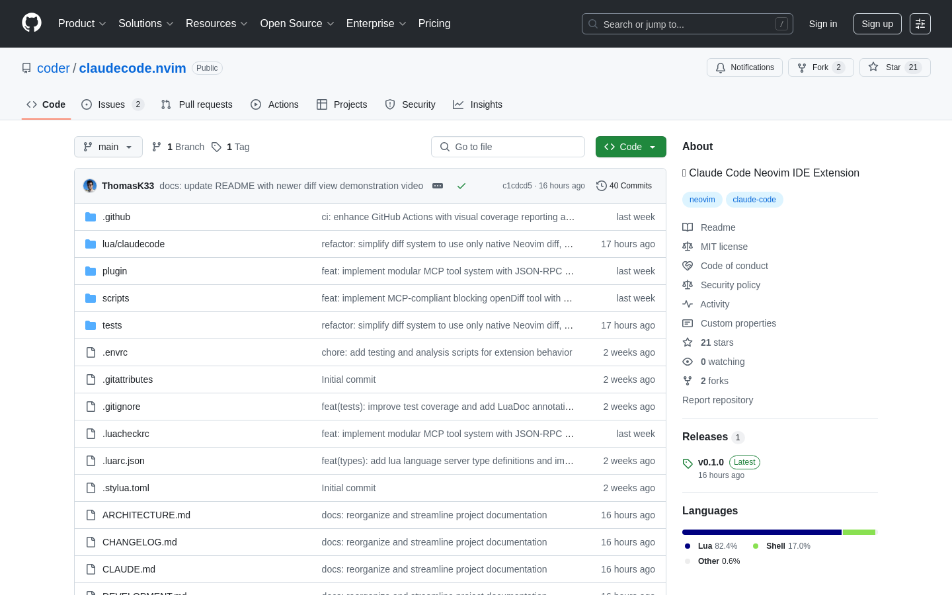Viewport: 952px width, 595px height.
Task: Switch to the Pull requests tab
Action: [197, 104]
